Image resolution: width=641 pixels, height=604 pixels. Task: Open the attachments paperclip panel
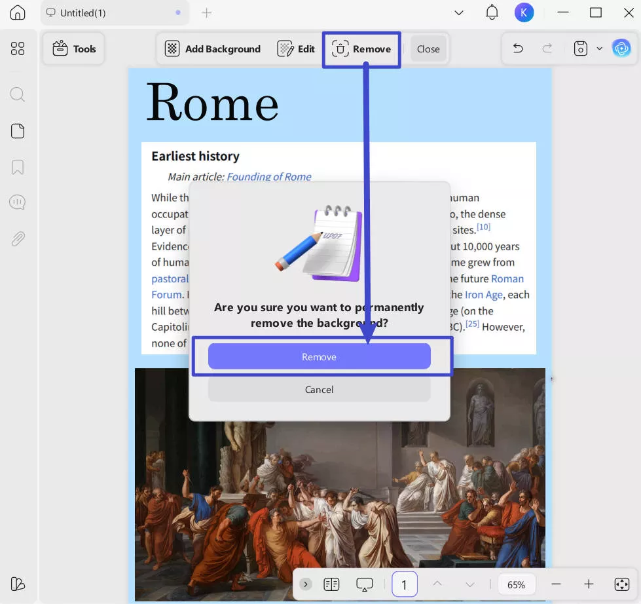pyautogui.click(x=18, y=239)
